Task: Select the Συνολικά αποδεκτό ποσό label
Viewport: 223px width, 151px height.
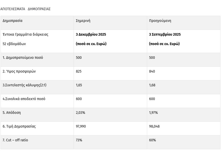Action: 24,99
